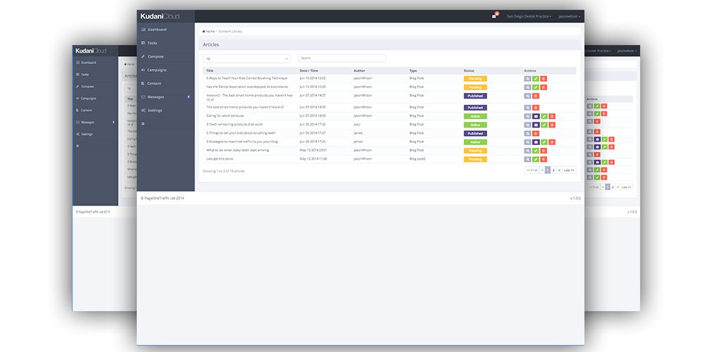Click the Status column header in front window

click(x=469, y=70)
